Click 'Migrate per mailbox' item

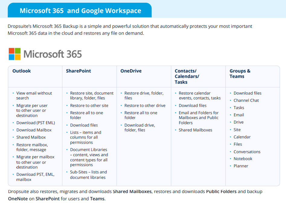pos(35,162)
